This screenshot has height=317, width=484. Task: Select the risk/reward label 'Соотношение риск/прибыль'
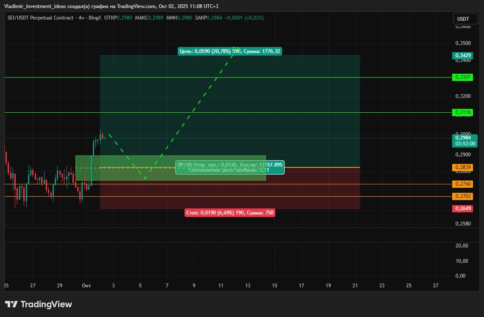tap(229, 170)
